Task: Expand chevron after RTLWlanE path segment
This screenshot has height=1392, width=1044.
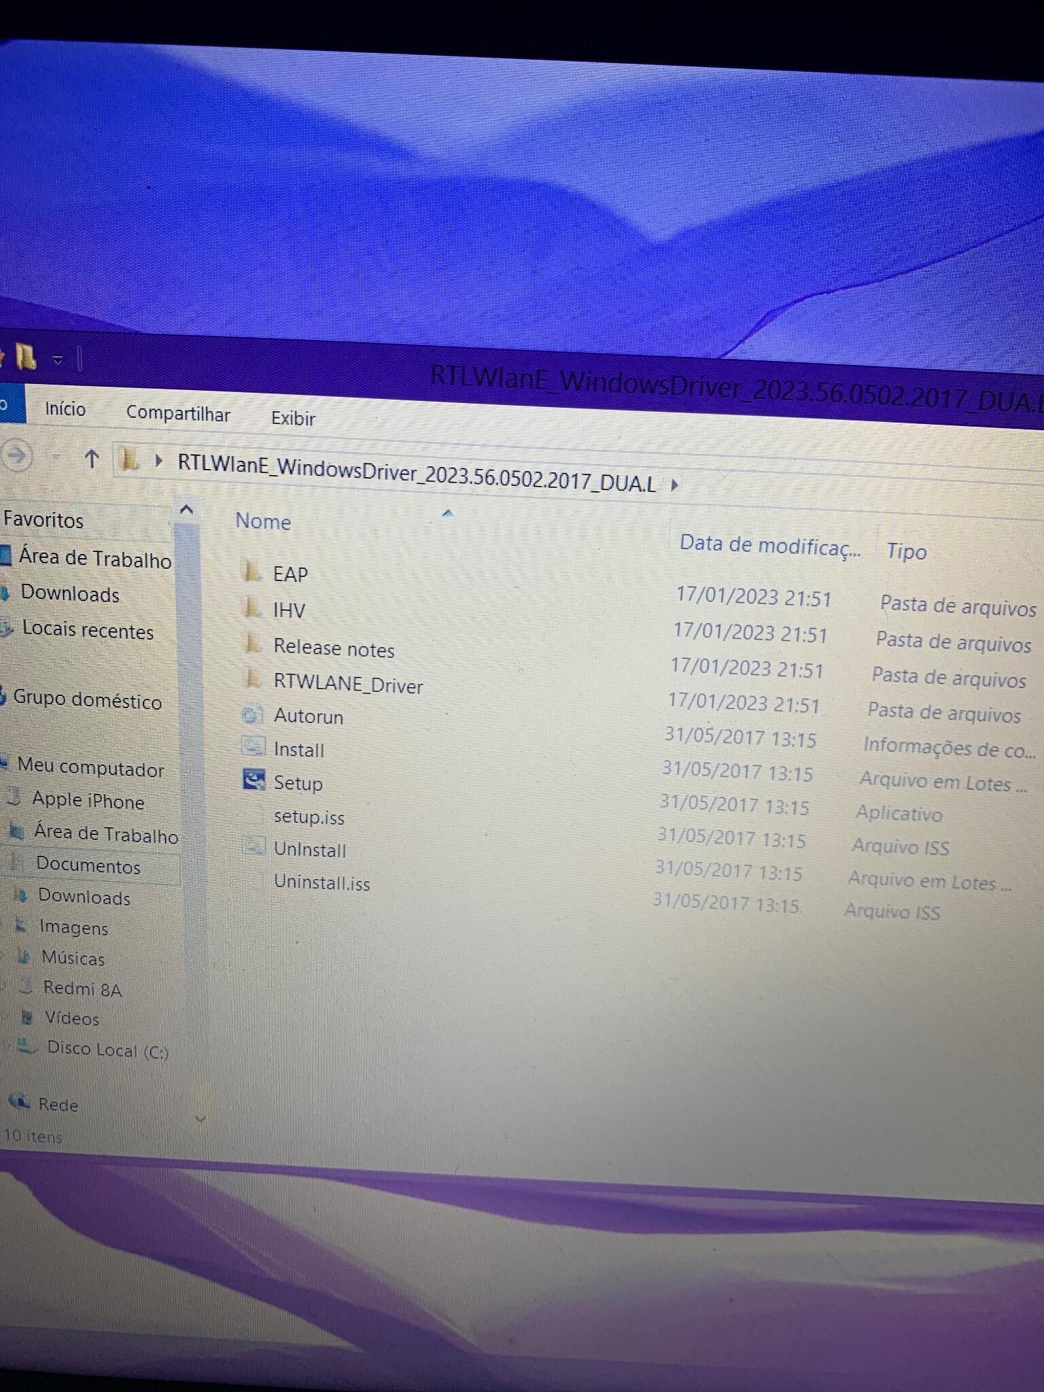Action: (674, 485)
